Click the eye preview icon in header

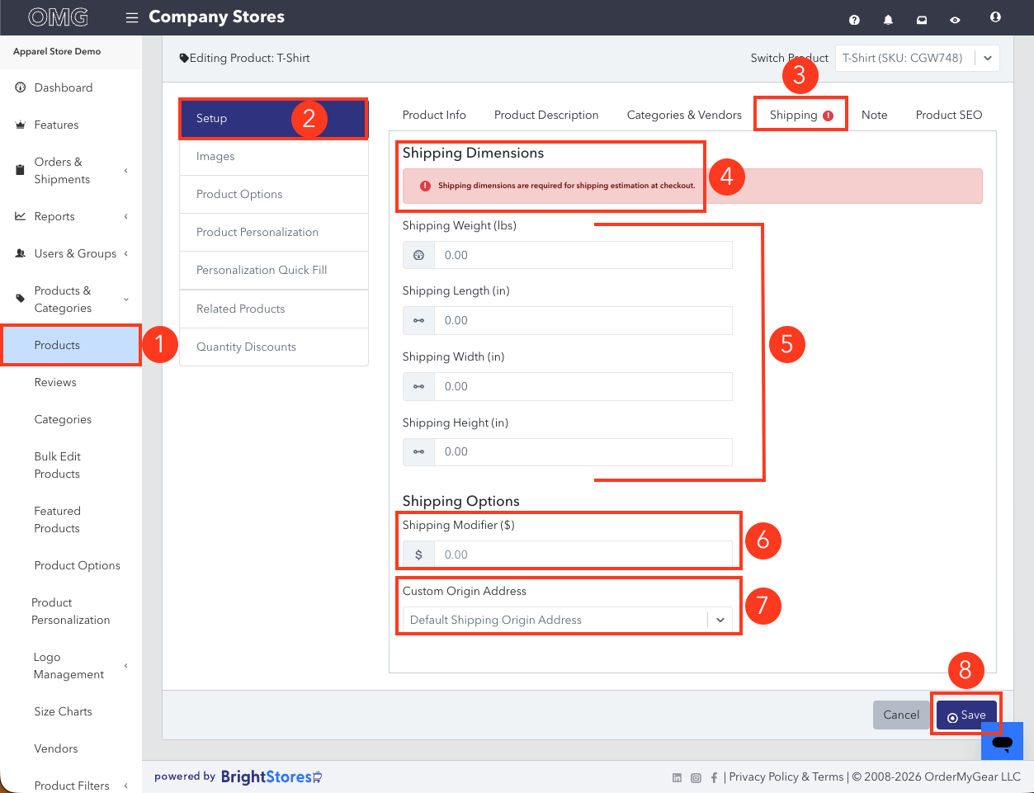tap(955, 20)
